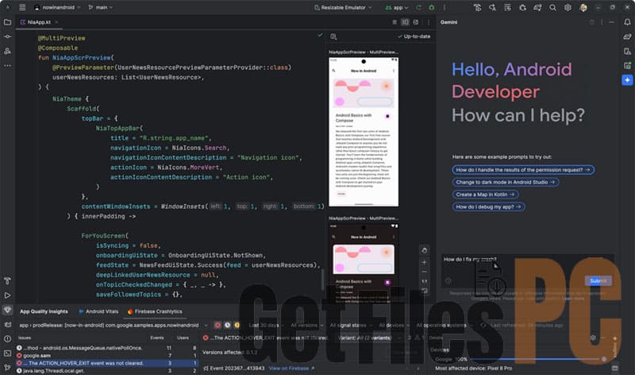Switch to Firebase Crashlytics tab
635x375 pixels.
click(155, 311)
